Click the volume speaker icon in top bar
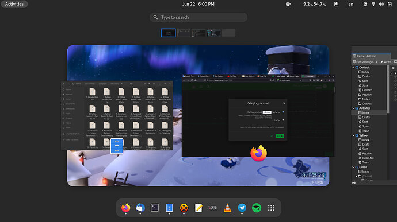Image resolution: width=397 pixels, height=222 pixels. 381,4
